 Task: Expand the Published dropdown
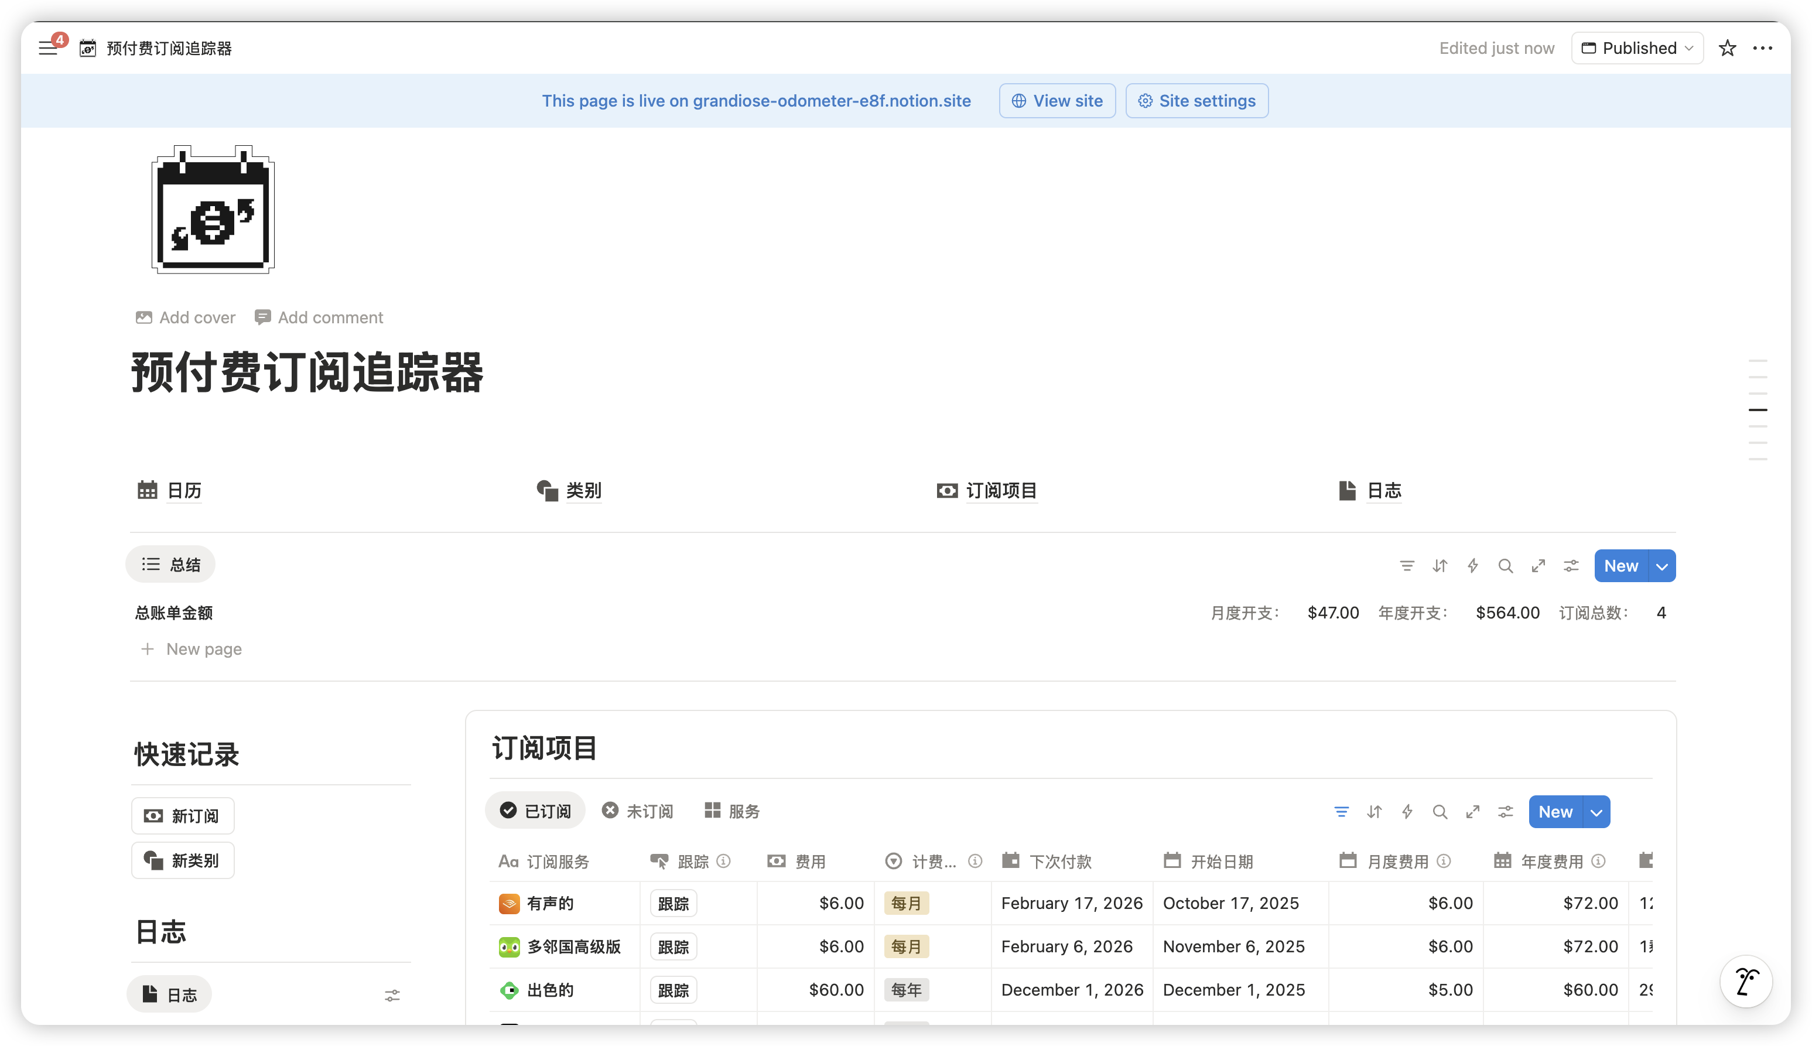[1637, 48]
